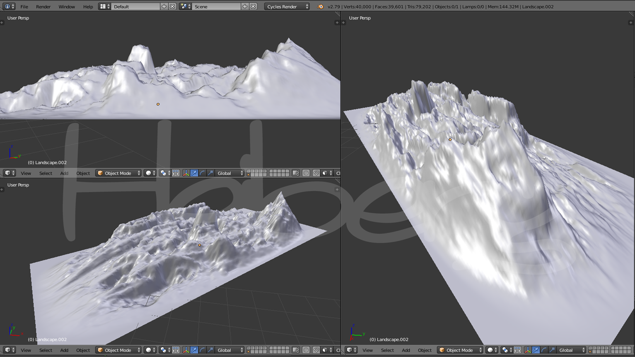
Task: Click manipulate center points icon in right viewport
Action: 517,350
